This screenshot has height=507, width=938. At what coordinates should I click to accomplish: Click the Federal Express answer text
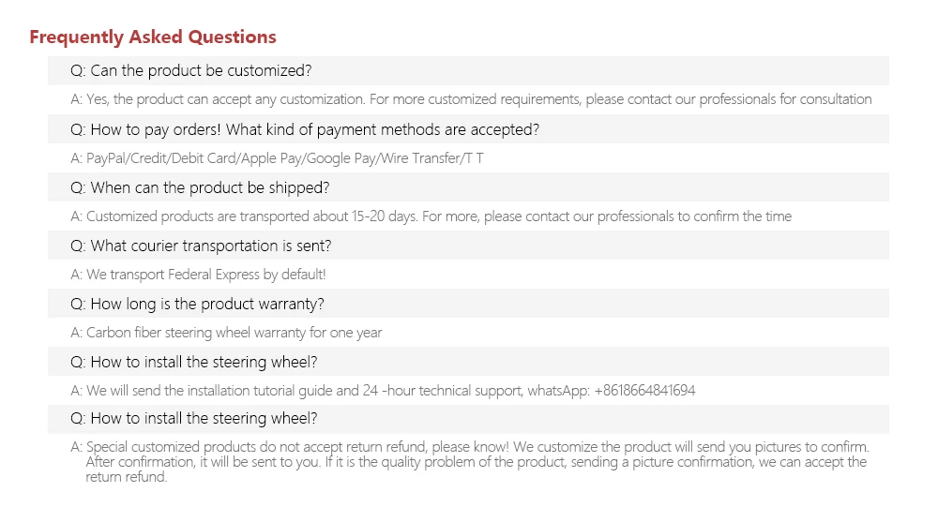click(199, 275)
